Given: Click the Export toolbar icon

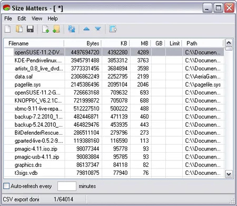Looking at the screenshot, I should [113, 29].
